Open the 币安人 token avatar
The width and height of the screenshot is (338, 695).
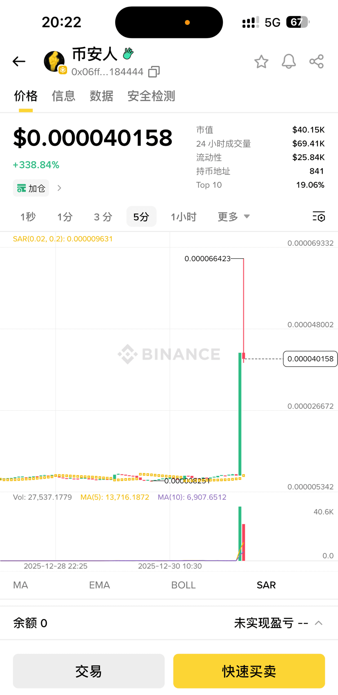tap(54, 61)
